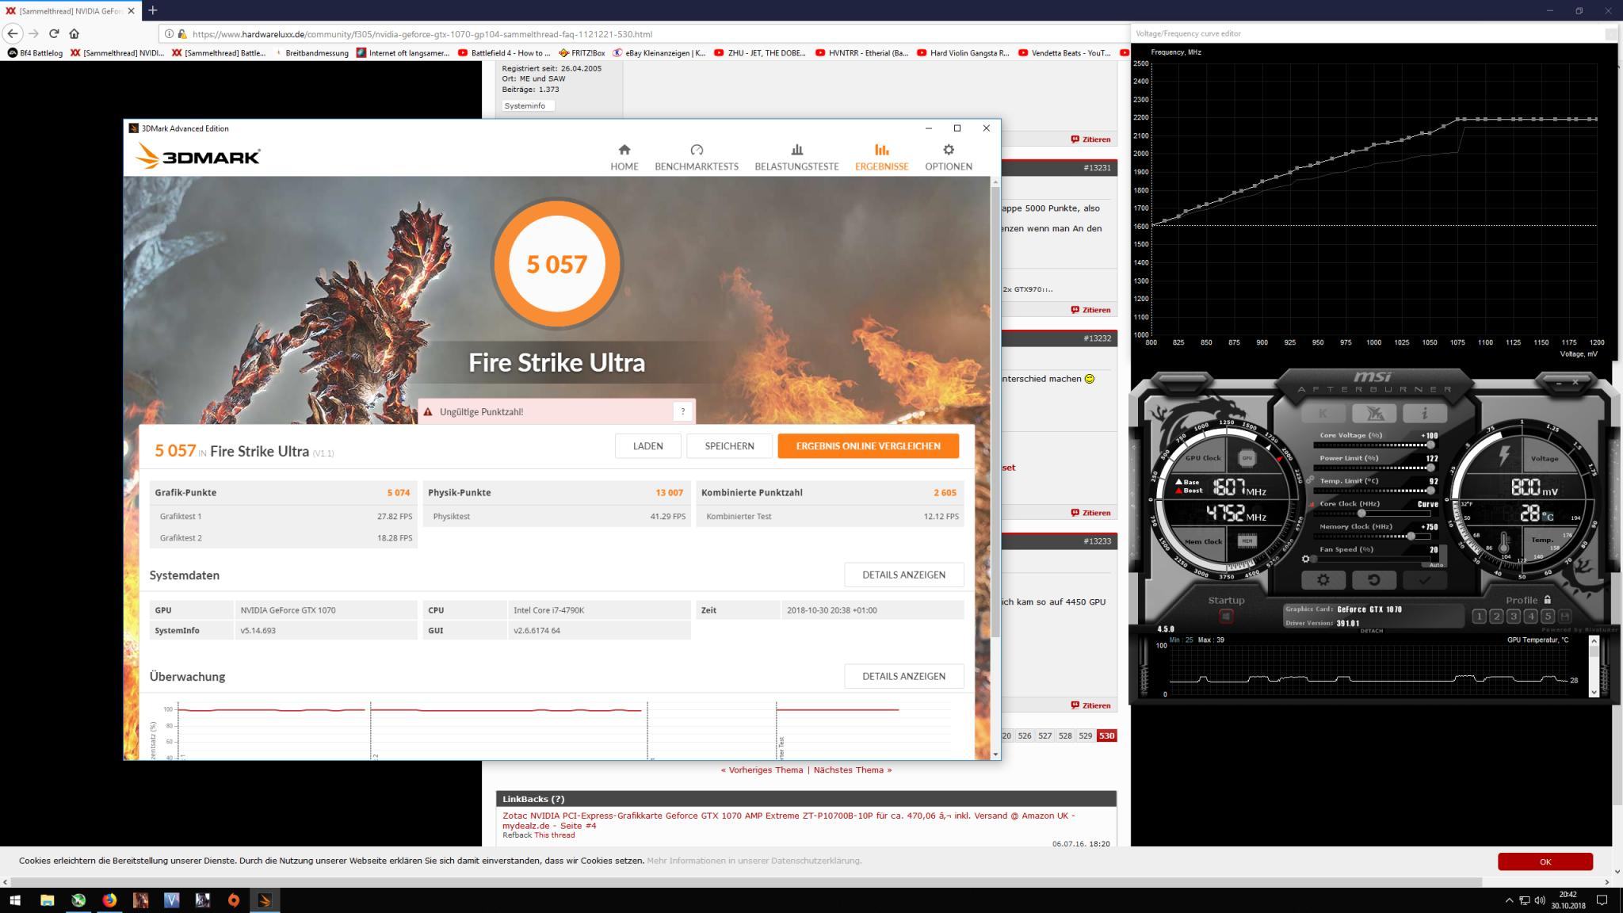Click the Core Clock slider handle
The width and height of the screenshot is (1623, 913).
[1361, 514]
